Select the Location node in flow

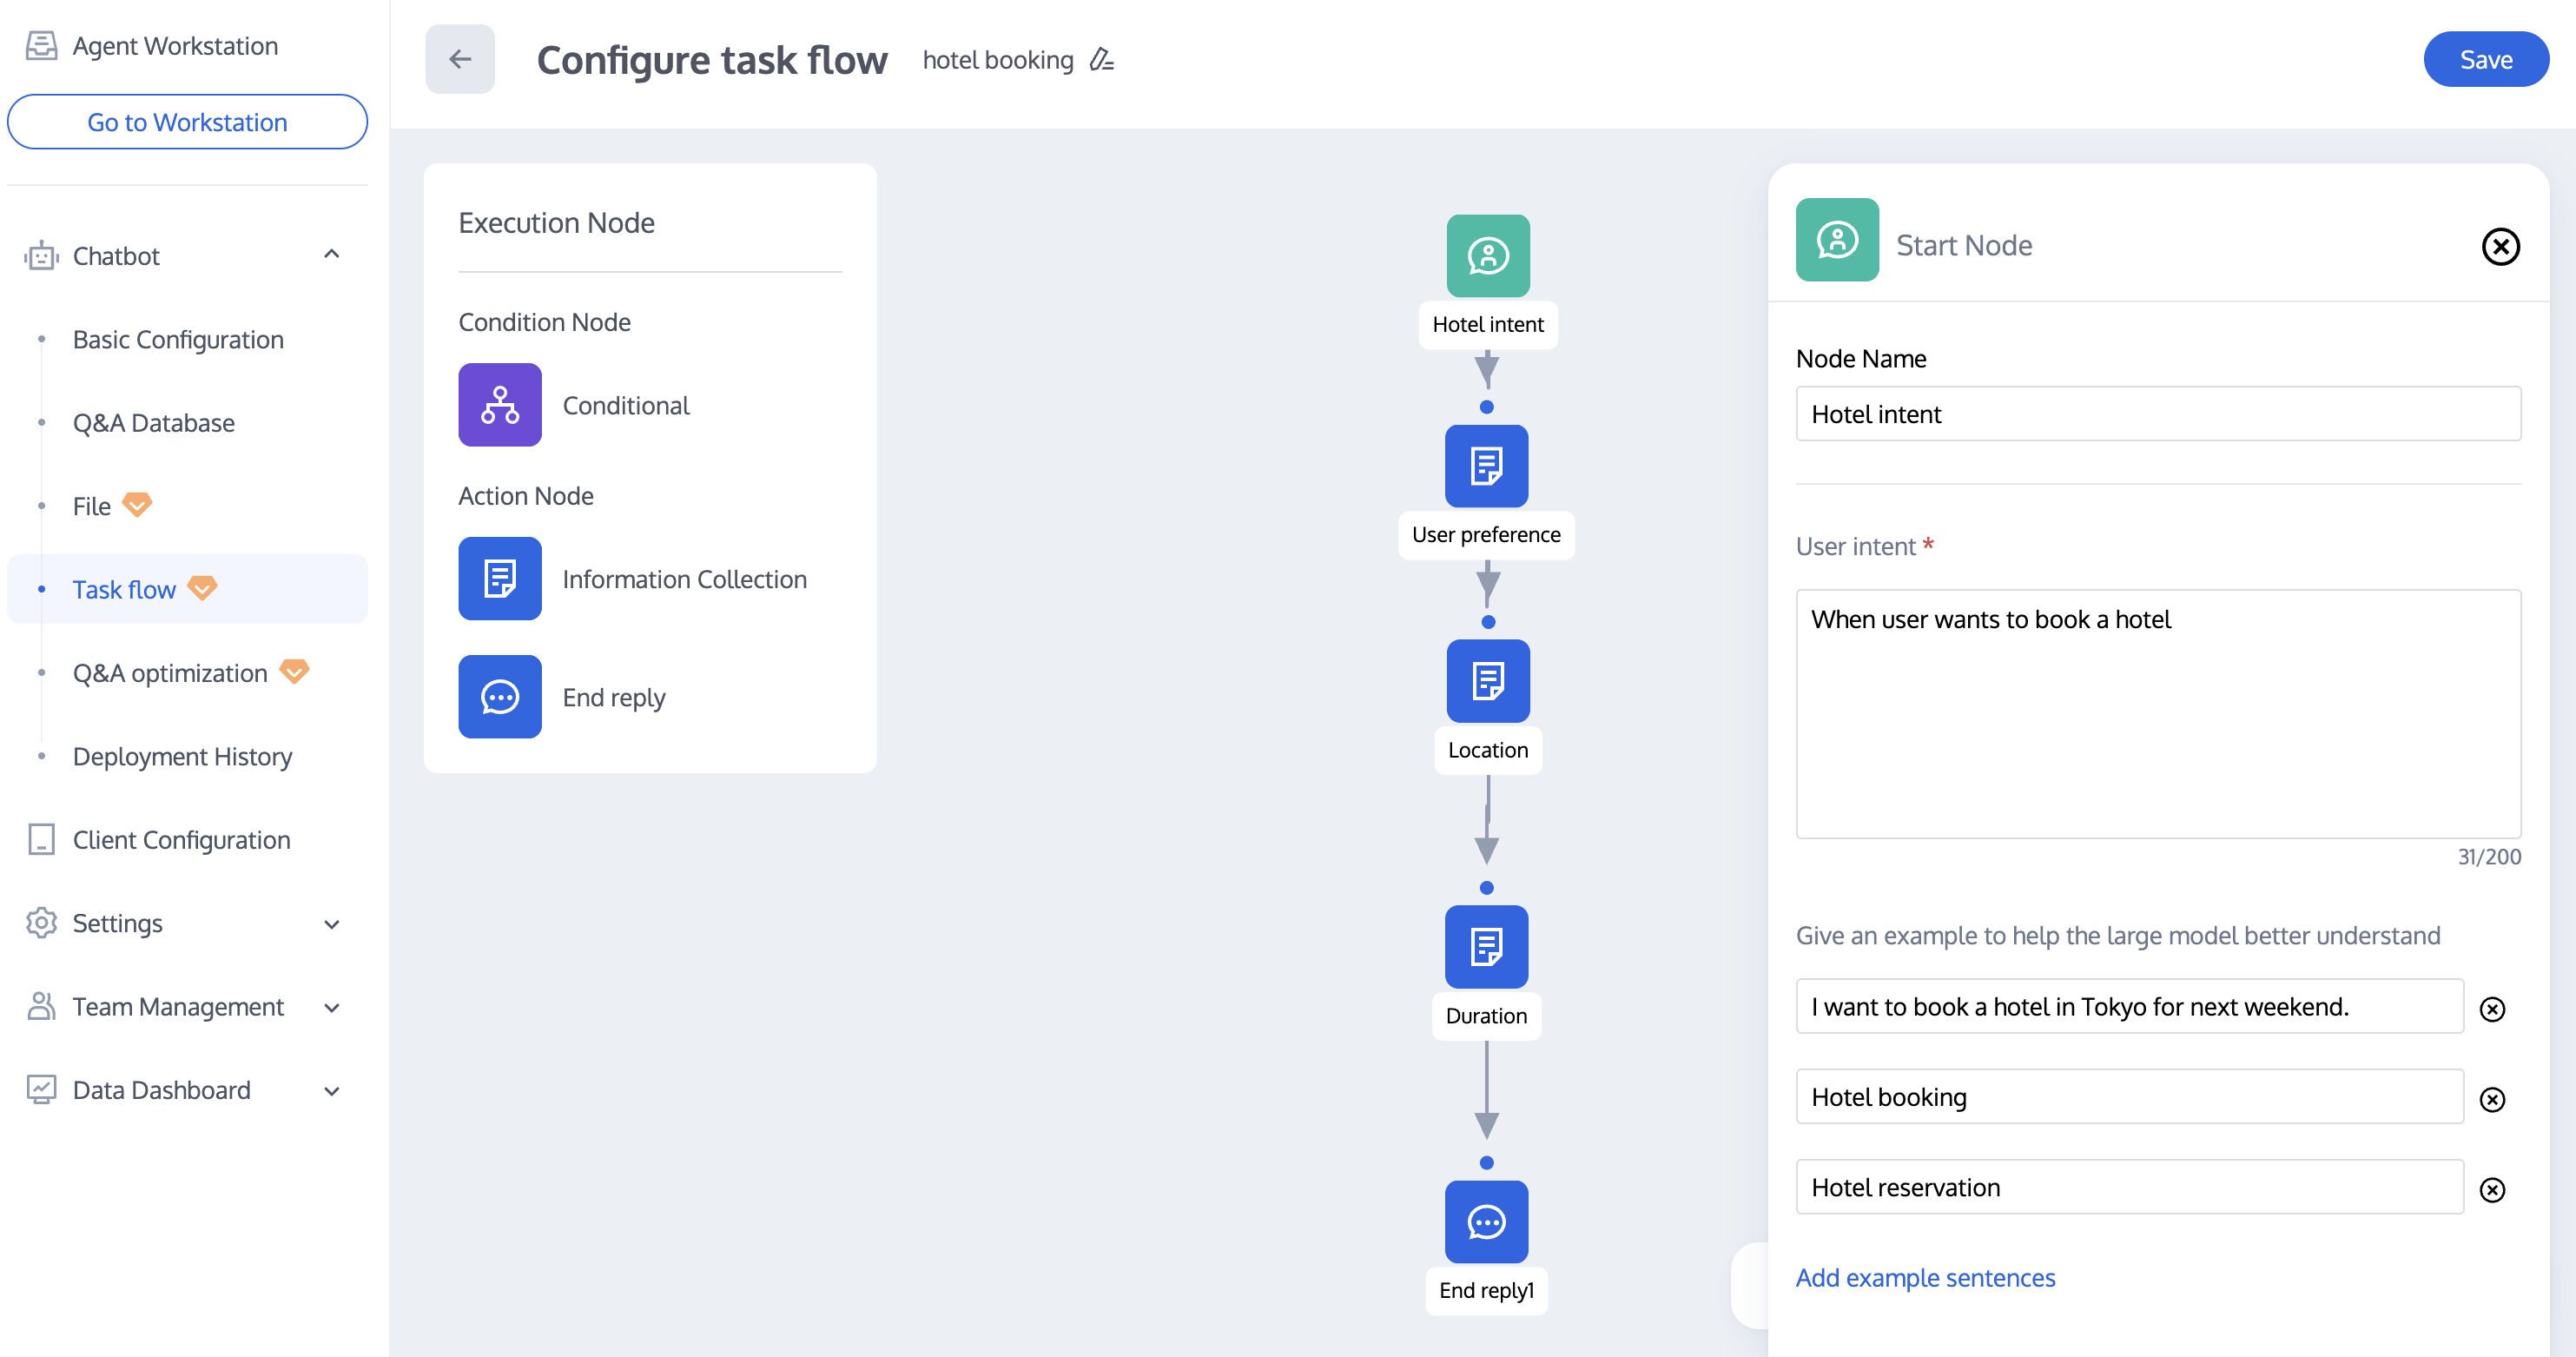click(1487, 681)
